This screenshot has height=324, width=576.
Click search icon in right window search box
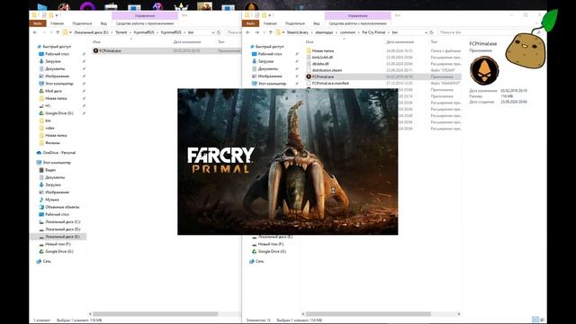point(538,32)
